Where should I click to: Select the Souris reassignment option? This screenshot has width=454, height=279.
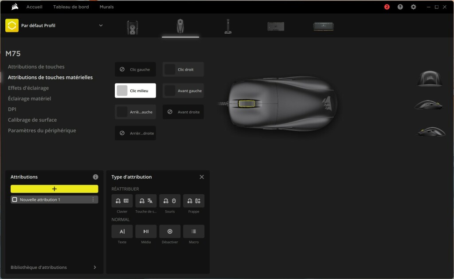(x=170, y=200)
